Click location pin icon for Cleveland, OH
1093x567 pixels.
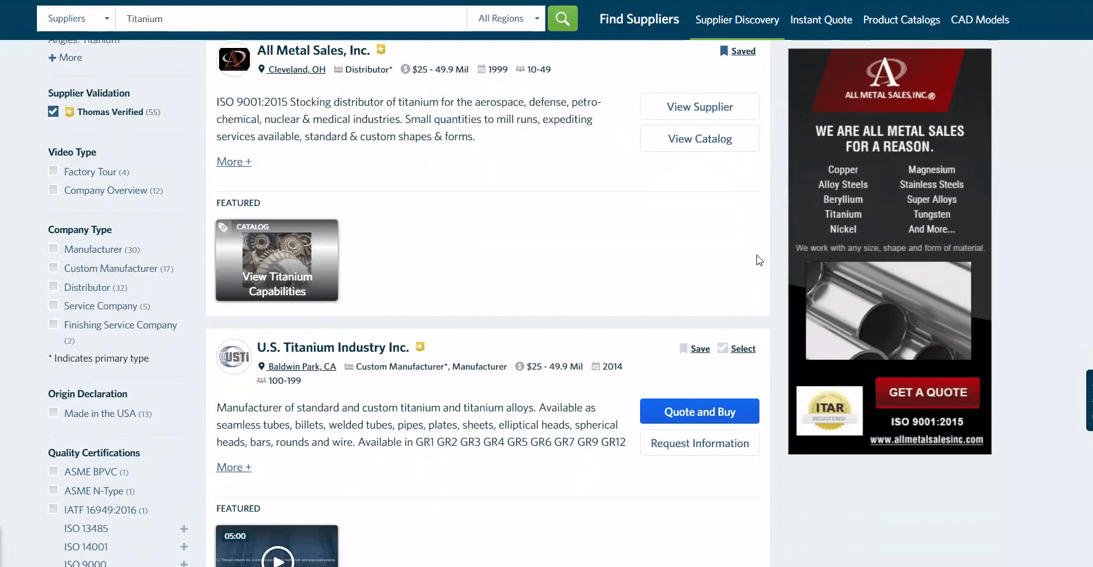point(262,69)
